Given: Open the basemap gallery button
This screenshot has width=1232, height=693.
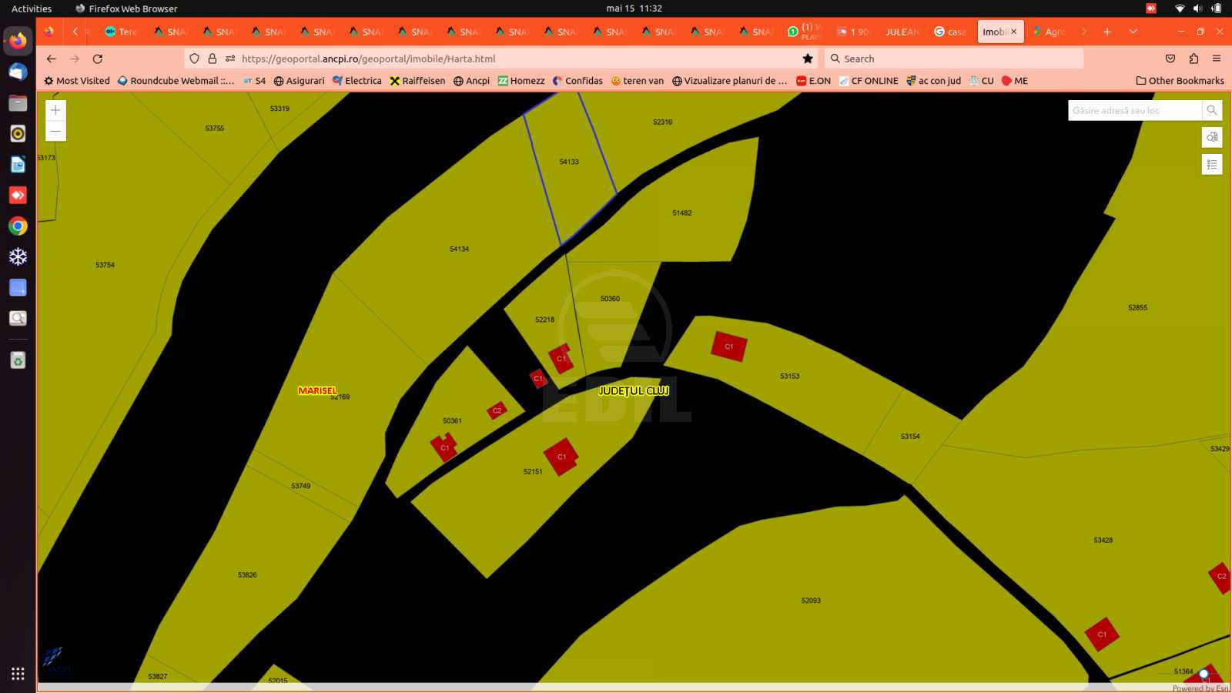Looking at the screenshot, I should pyautogui.click(x=1211, y=137).
